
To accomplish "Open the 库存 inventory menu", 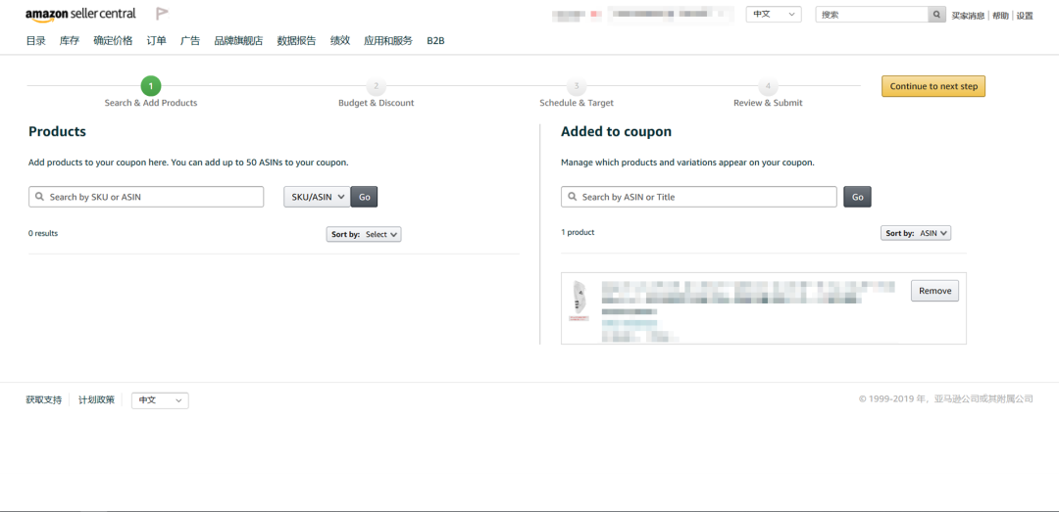I will [70, 41].
